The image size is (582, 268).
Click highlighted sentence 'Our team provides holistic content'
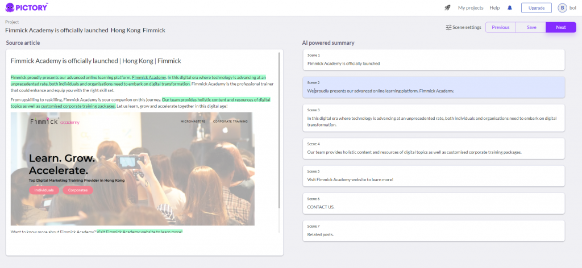pyautogui.click(x=216, y=100)
